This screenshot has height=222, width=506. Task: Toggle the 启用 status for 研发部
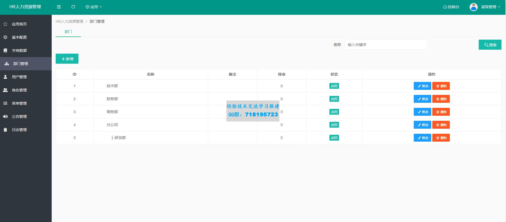pos(334,138)
